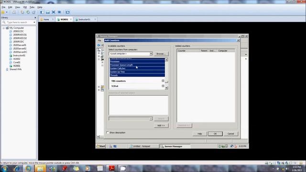Viewport: 306px width, 172px height.
Task: Open the snapshot manager toolbar icon
Action: [33, 12]
